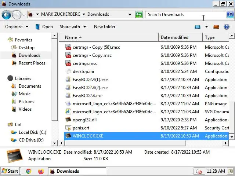Click New folder
235x176 pixels.
(105, 27)
